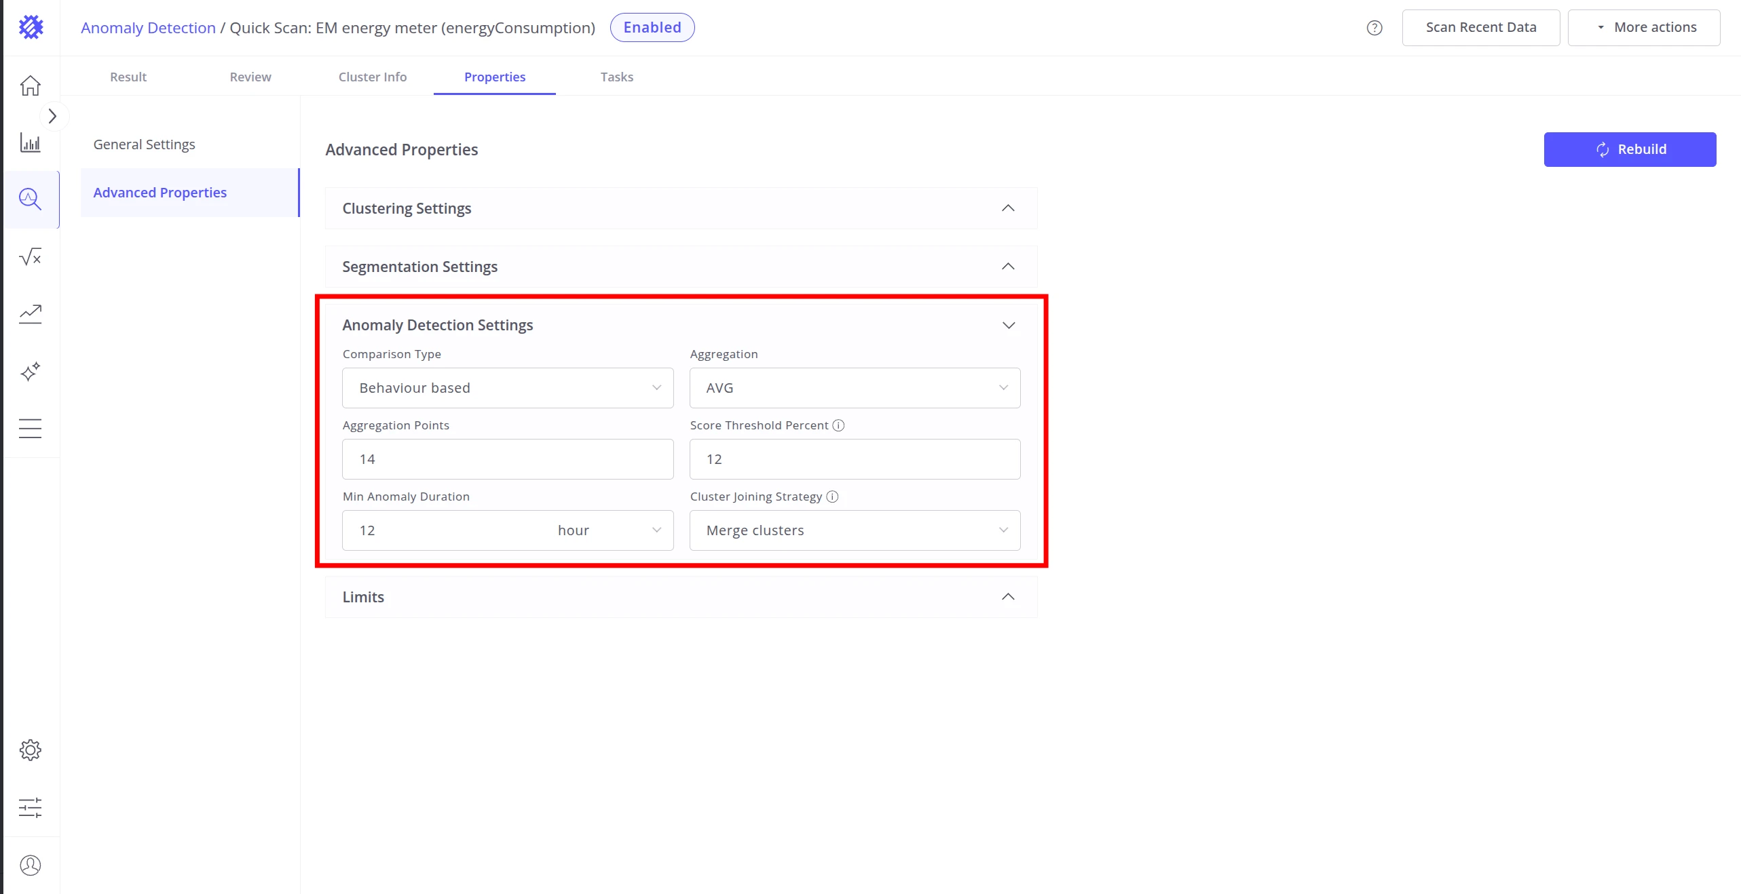Open the bar chart dashboards icon
This screenshot has height=894, width=1741.
[31, 142]
